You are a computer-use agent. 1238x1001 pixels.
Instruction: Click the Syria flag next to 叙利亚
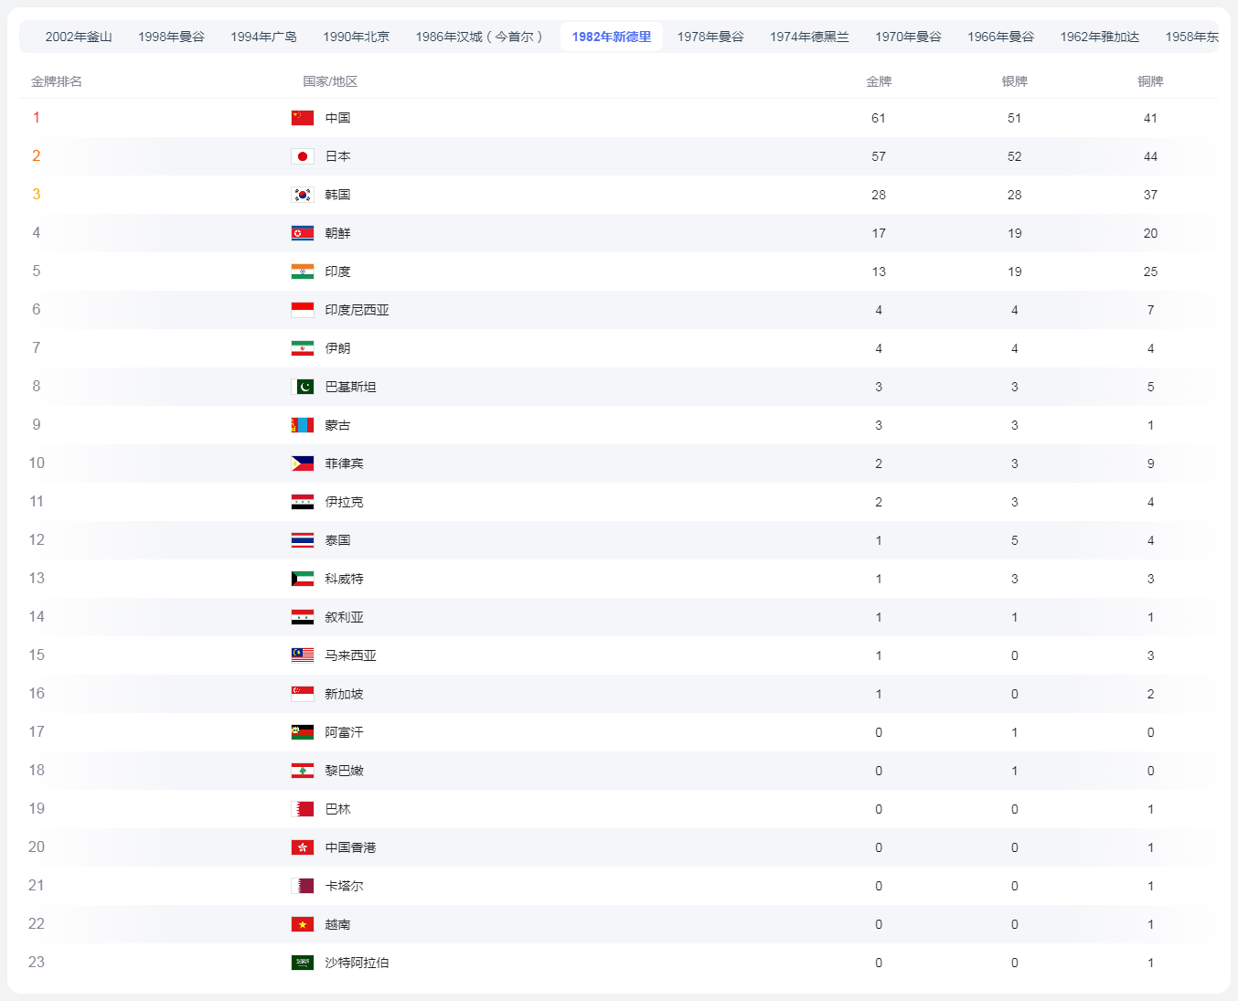pos(303,617)
